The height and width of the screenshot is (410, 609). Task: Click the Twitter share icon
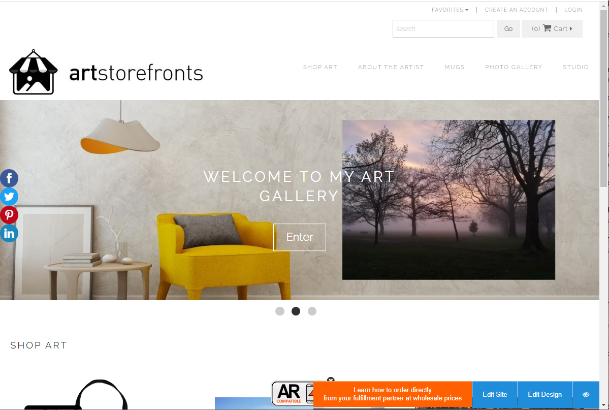coord(9,197)
